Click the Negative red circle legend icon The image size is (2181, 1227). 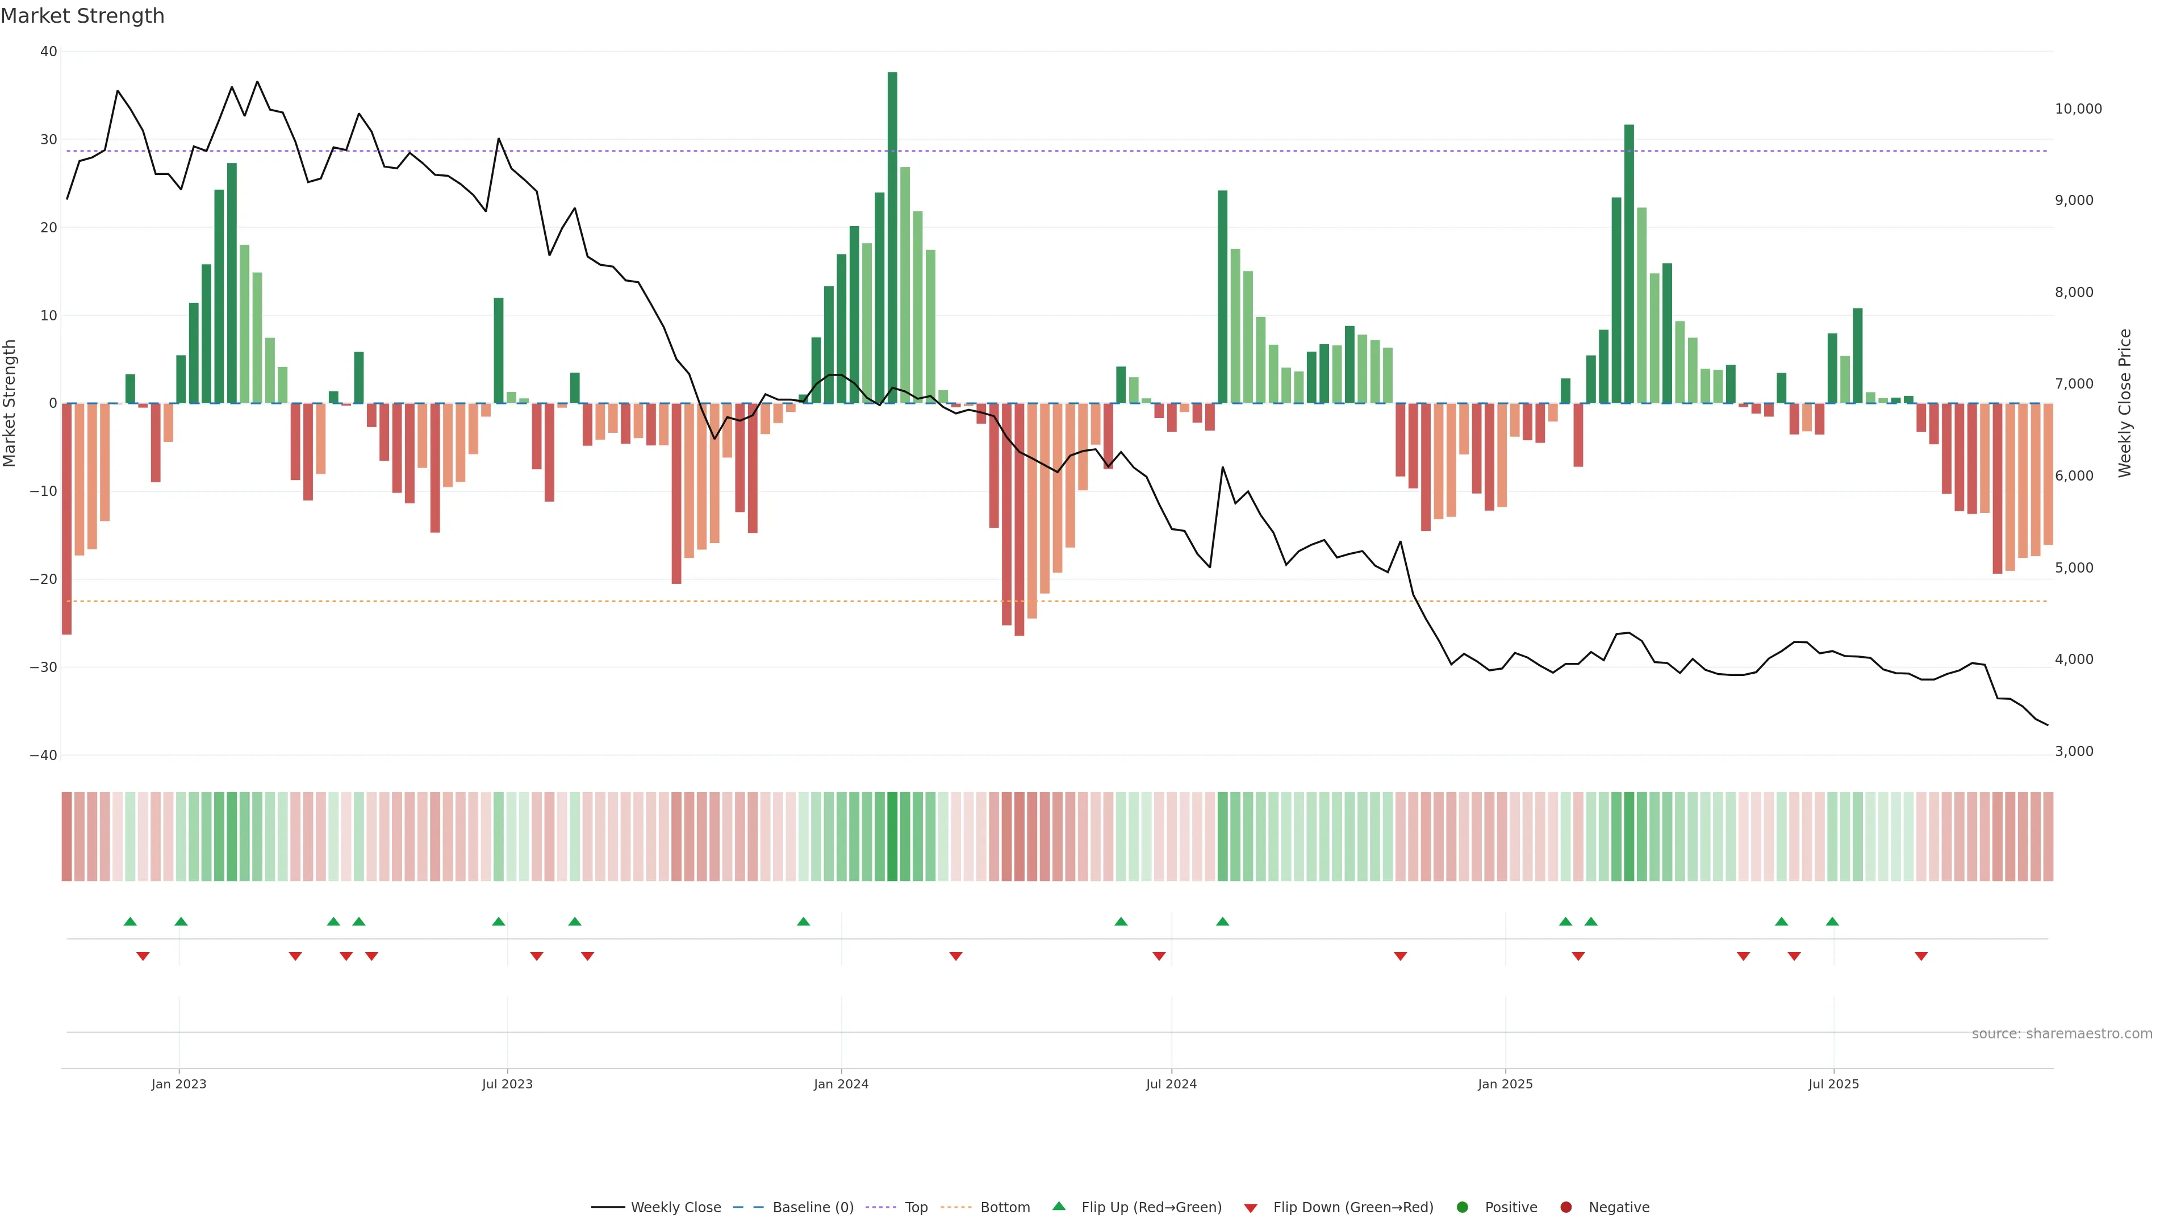click(1565, 1208)
